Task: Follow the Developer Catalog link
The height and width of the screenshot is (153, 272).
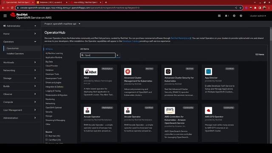Action: pos(130,41)
